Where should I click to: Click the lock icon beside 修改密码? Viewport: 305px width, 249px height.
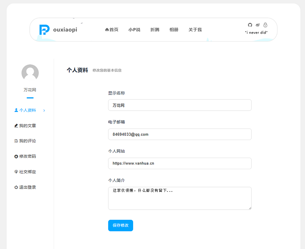[16, 157]
